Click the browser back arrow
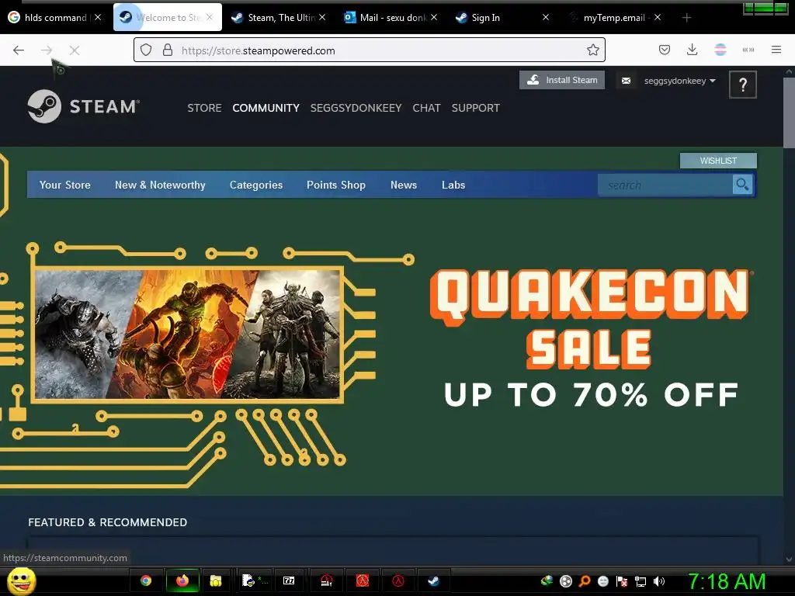Viewport: 795px width, 596px height. tap(19, 50)
